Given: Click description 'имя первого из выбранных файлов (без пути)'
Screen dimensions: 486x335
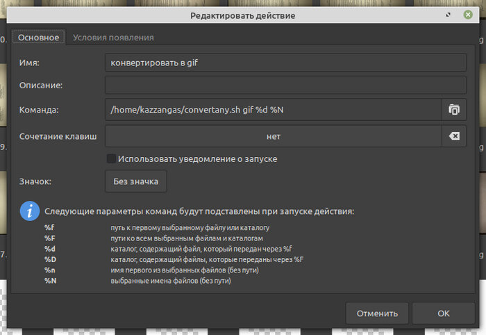Looking at the screenshot, I should pyautogui.click(x=185, y=270).
